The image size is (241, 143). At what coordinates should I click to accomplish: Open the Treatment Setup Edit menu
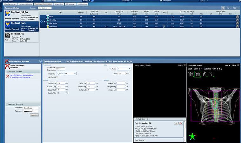[x=235, y=8]
